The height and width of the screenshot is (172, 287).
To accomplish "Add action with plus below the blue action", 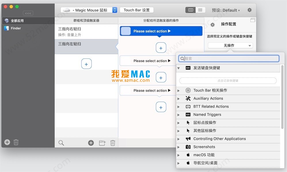I will pos(161,48).
